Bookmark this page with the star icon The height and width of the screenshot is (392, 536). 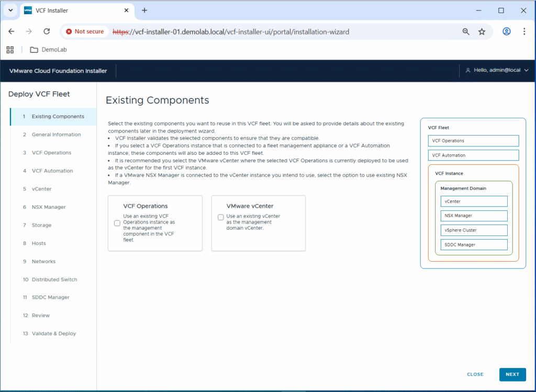tap(482, 31)
